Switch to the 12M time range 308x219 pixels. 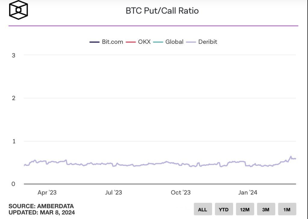245,209
